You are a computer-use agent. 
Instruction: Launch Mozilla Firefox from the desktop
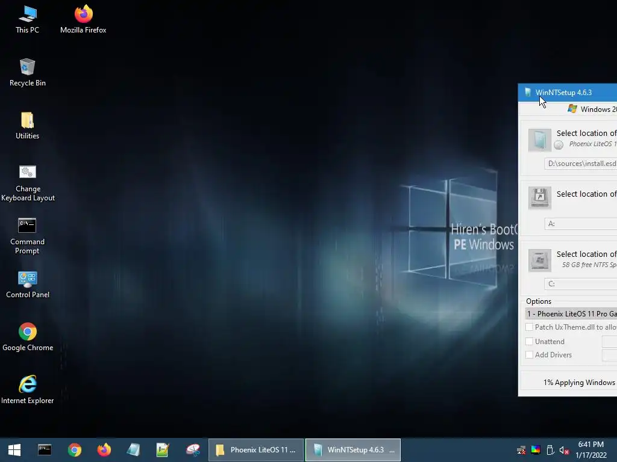(x=83, y=20)
